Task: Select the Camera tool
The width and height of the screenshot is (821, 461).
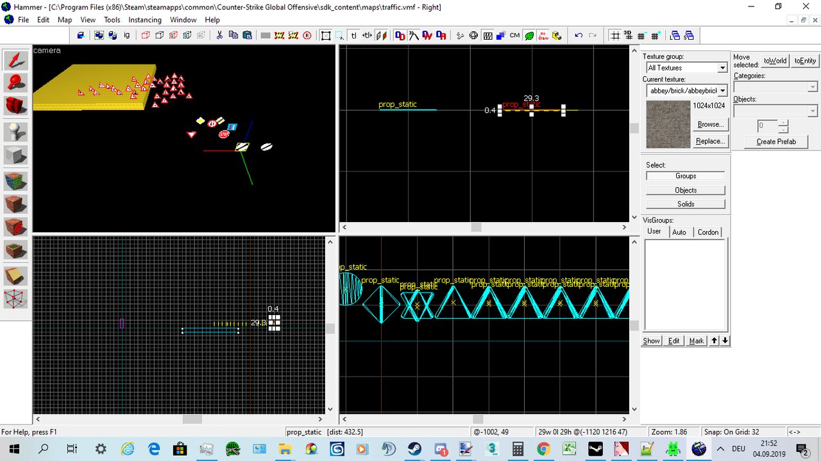Action: tap(17, 106)
